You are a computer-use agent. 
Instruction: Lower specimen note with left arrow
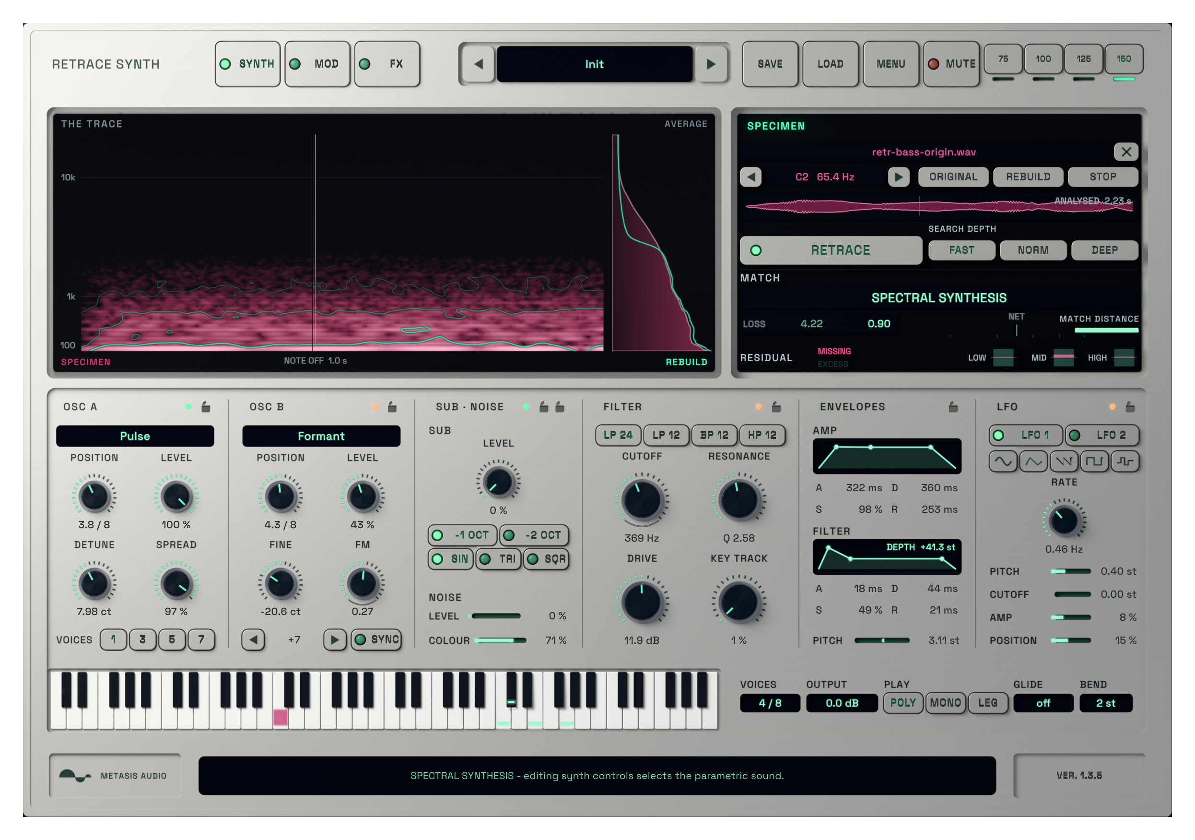pos(751,177)
